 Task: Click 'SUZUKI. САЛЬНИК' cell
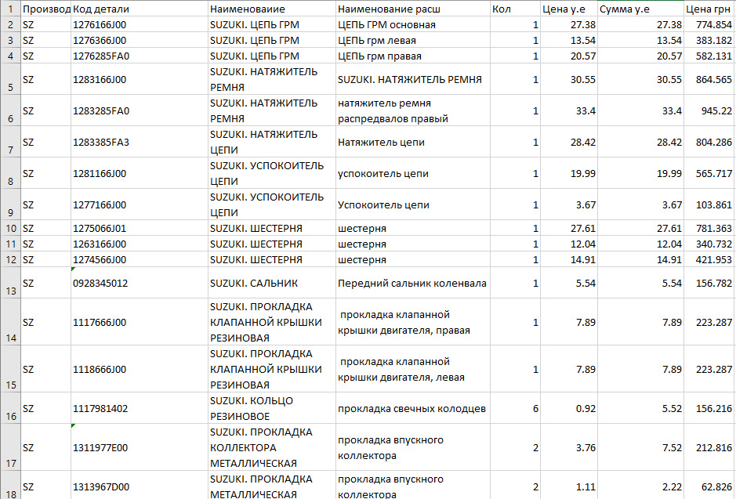pyautogui.click(x=272, y=283)
